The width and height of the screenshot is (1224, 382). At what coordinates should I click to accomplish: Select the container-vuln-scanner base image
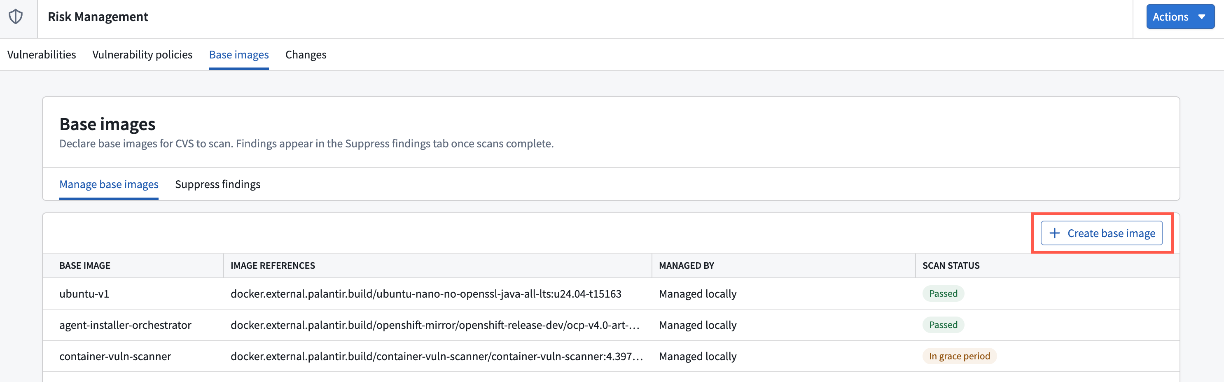pyautogui.click(x=115, y=356)
